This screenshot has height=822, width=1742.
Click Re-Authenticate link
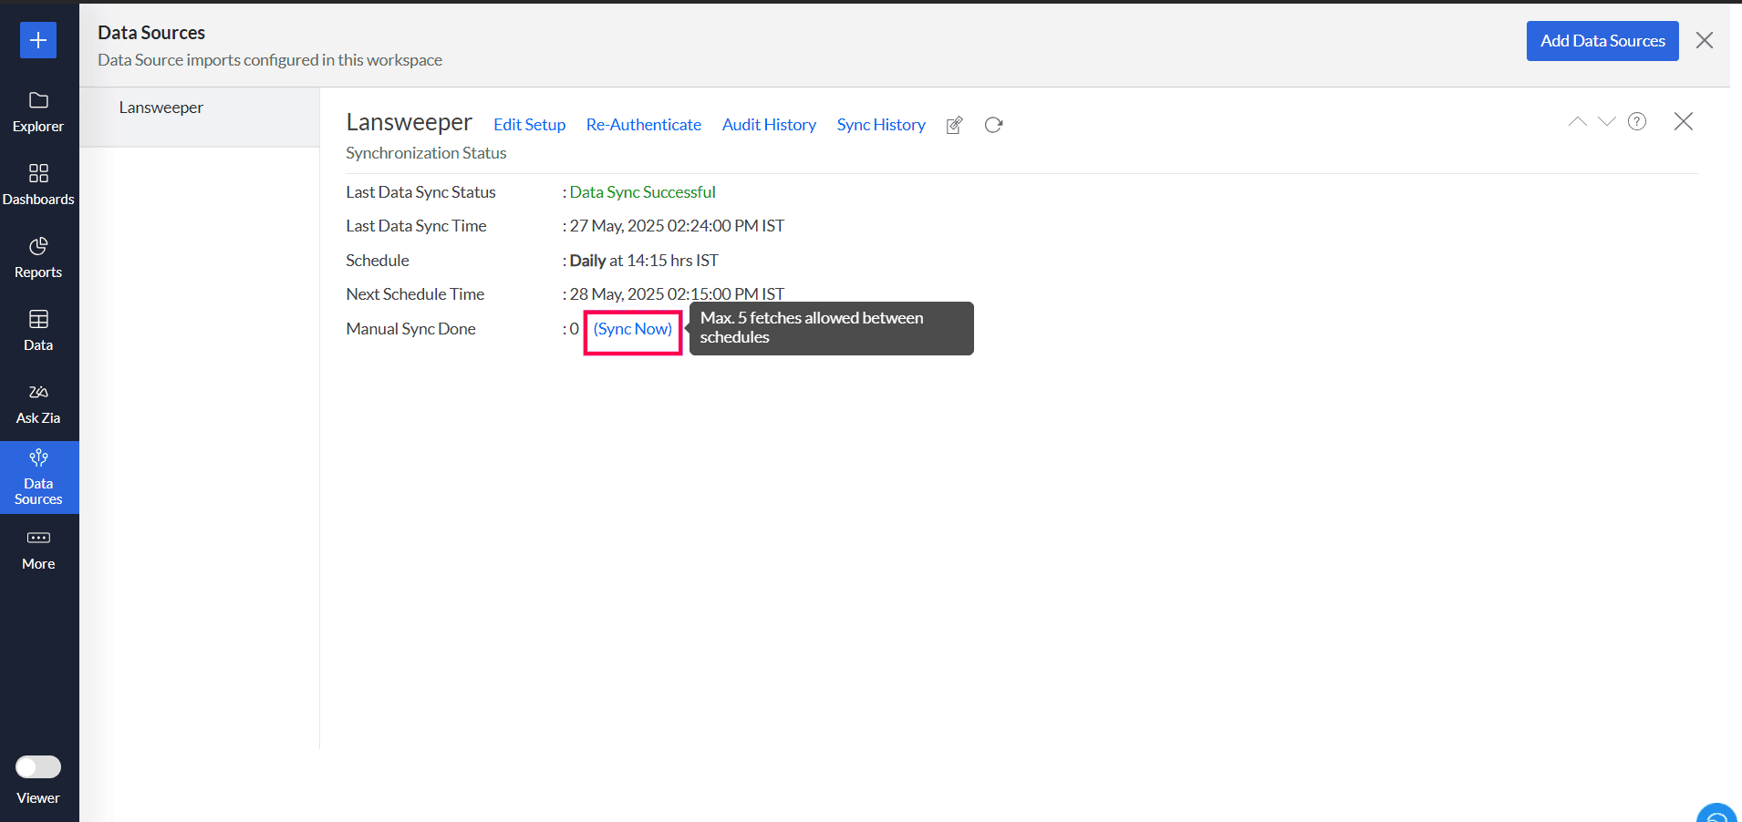pyautogui.click(x=643, y=125)
